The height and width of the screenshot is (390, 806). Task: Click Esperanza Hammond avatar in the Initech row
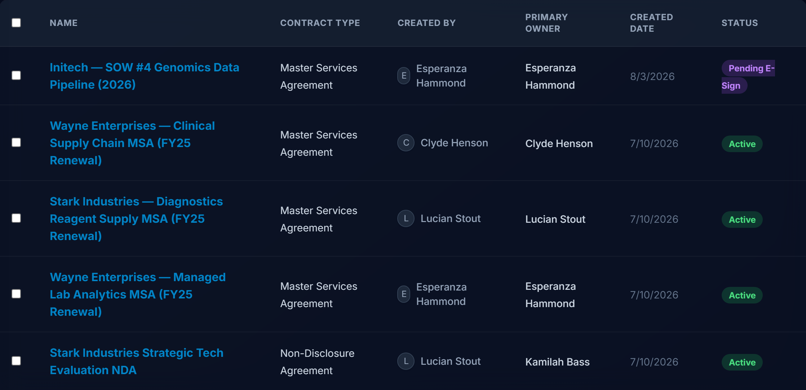click(404, 76)
